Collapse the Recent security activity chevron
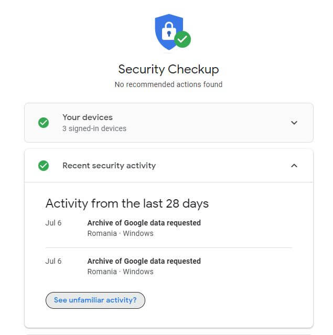The height and width of the screenshot is (335, 333). pyautogui.click(x=294, y=166)
